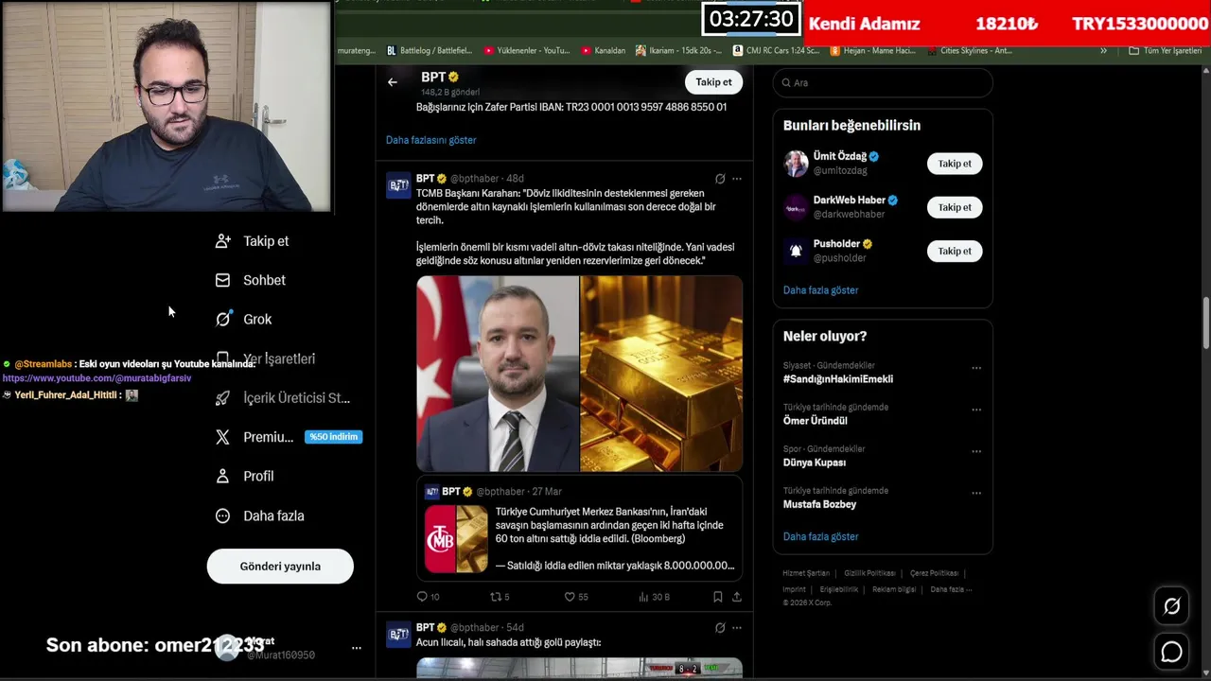This screenshot has height=681, width=1211.
Task: Click %50 indirim badge
Action: click(x=333, y=437)
